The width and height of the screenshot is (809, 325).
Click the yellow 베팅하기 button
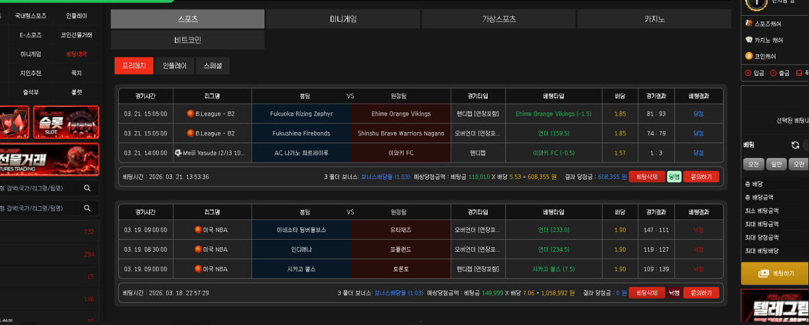775,274
